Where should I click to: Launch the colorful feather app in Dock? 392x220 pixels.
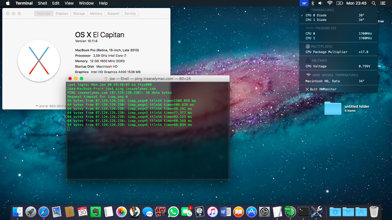[x=135, y=212]
